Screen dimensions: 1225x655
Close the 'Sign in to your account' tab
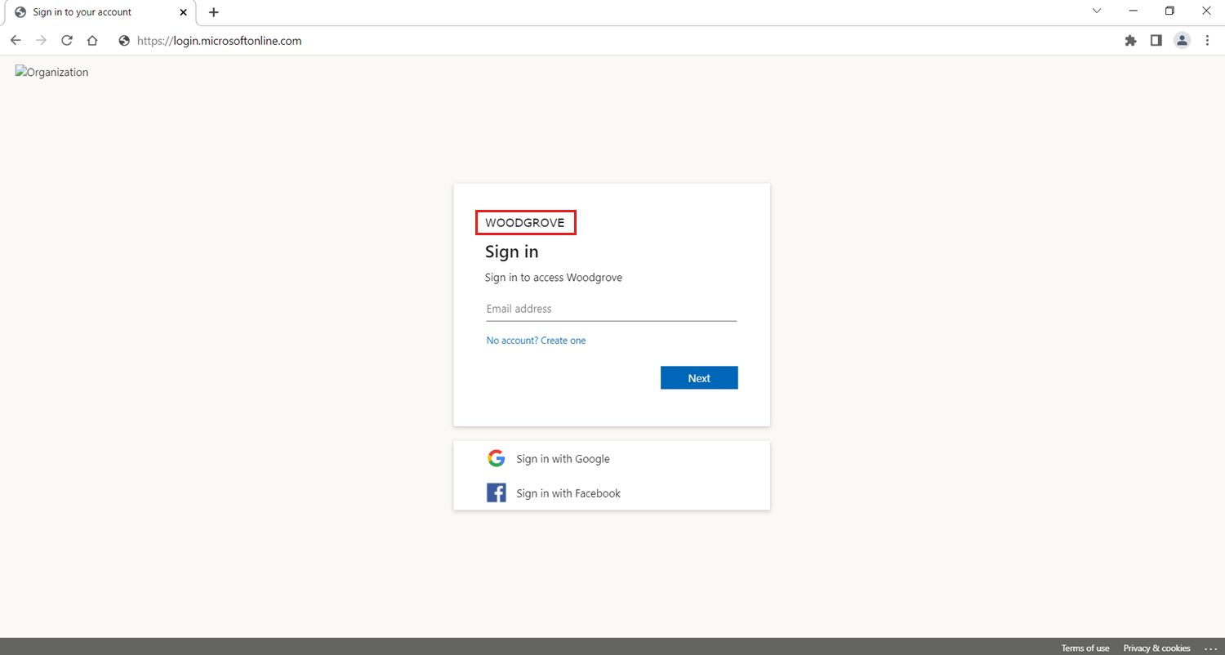[x=183, y=12]
